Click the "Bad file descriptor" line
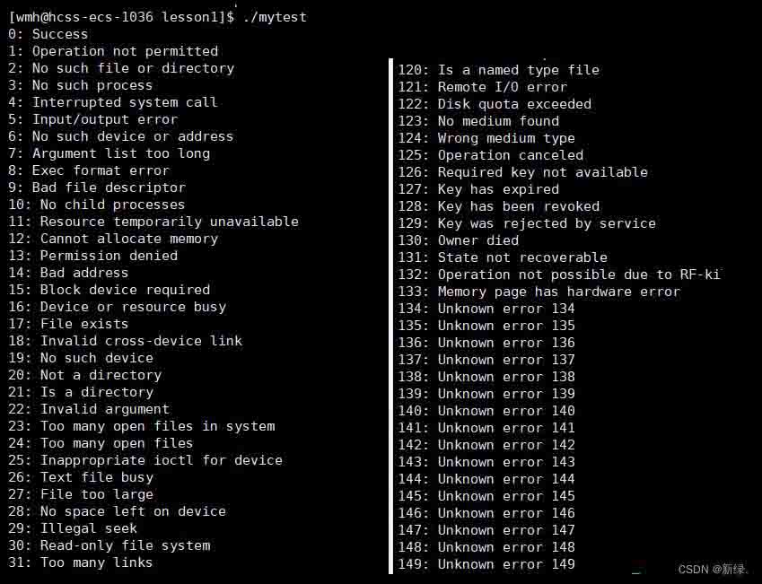Screen dimensions: 762x584 coord(97,187)
